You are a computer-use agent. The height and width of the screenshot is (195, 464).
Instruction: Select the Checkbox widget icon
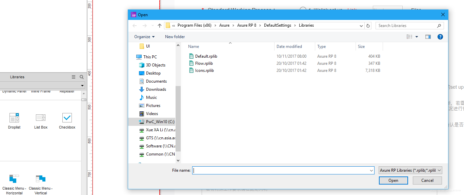click(67, 118)
